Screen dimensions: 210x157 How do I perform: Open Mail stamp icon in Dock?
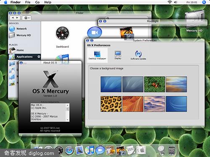pos(79,150)
